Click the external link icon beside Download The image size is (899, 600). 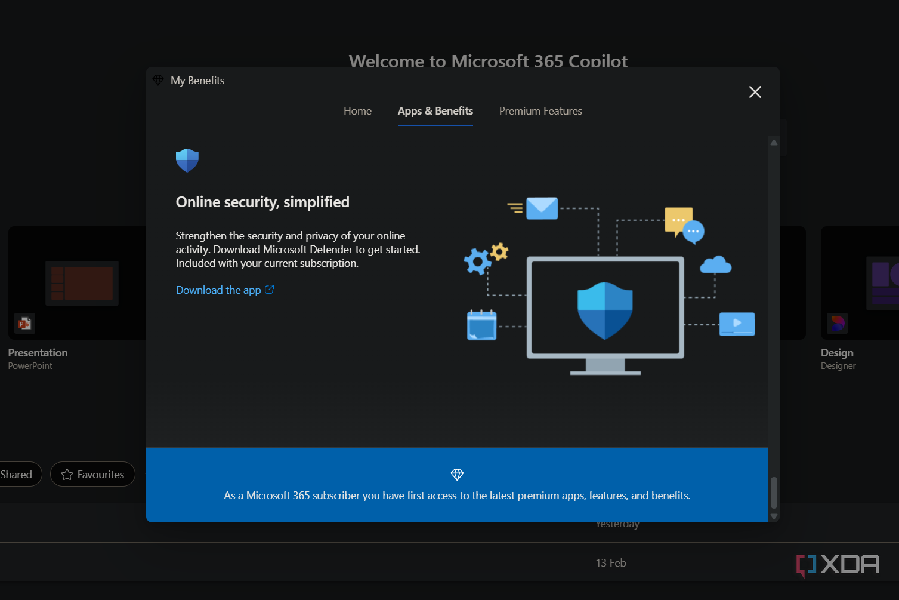[x=270, y=289]
